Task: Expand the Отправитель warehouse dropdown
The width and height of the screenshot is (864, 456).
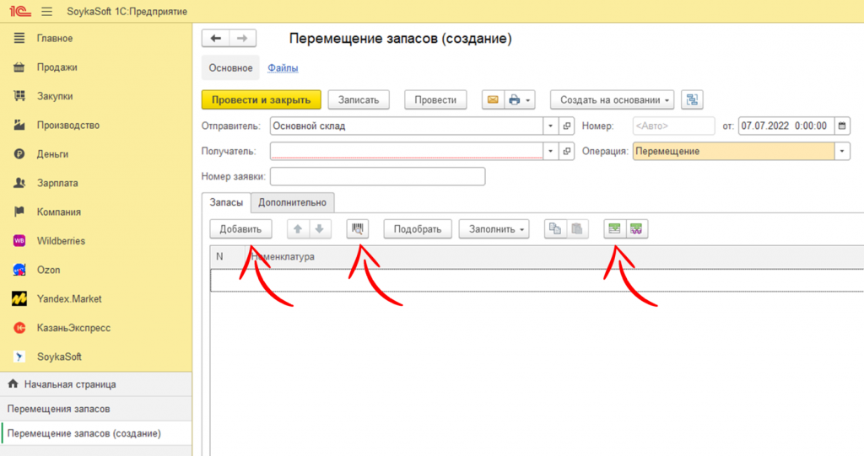Action: 550,126
